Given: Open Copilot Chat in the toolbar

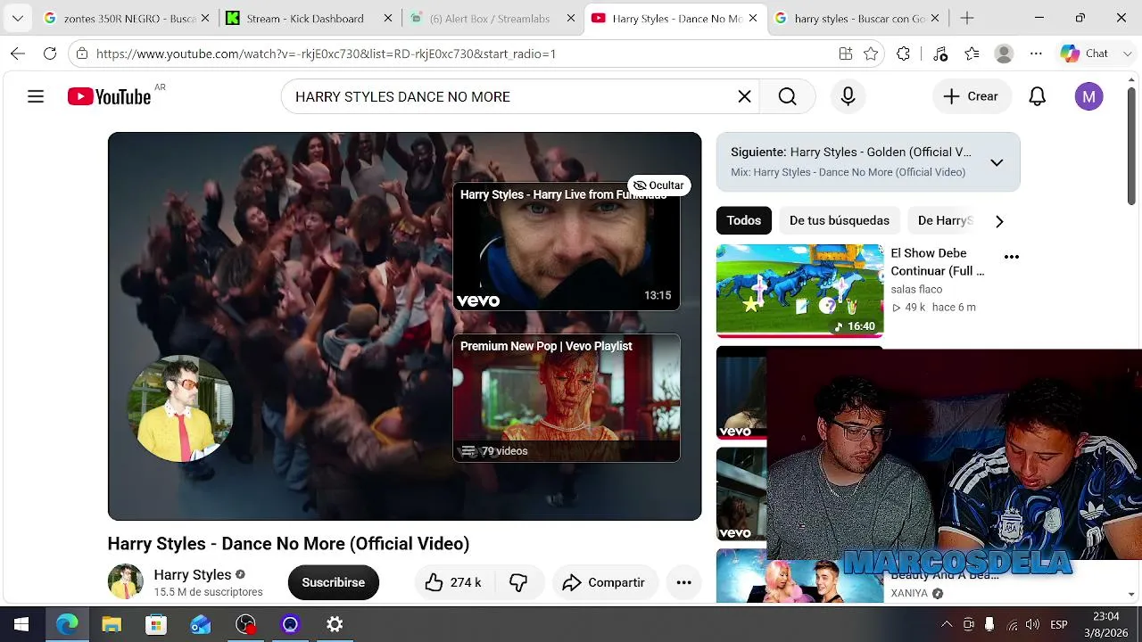Looking at the screenshot, I should coord(1085,53).
